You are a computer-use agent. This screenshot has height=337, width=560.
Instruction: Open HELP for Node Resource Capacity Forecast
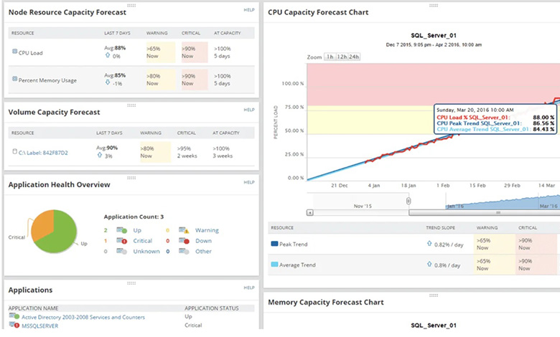(249, 10)
